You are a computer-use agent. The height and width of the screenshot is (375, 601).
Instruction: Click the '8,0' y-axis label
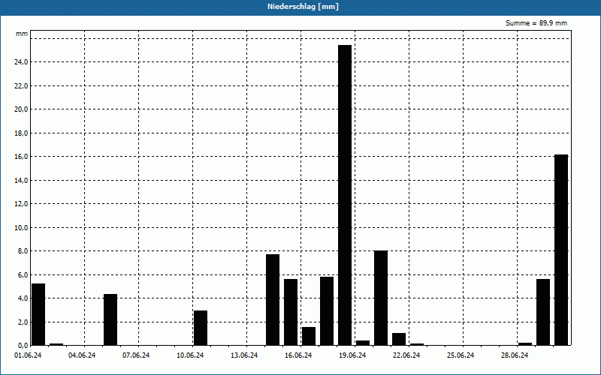23,251
